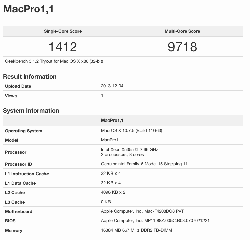250x240 pixels.
Task: Click the L3 Cache value 0 KB
Action: 106,202
